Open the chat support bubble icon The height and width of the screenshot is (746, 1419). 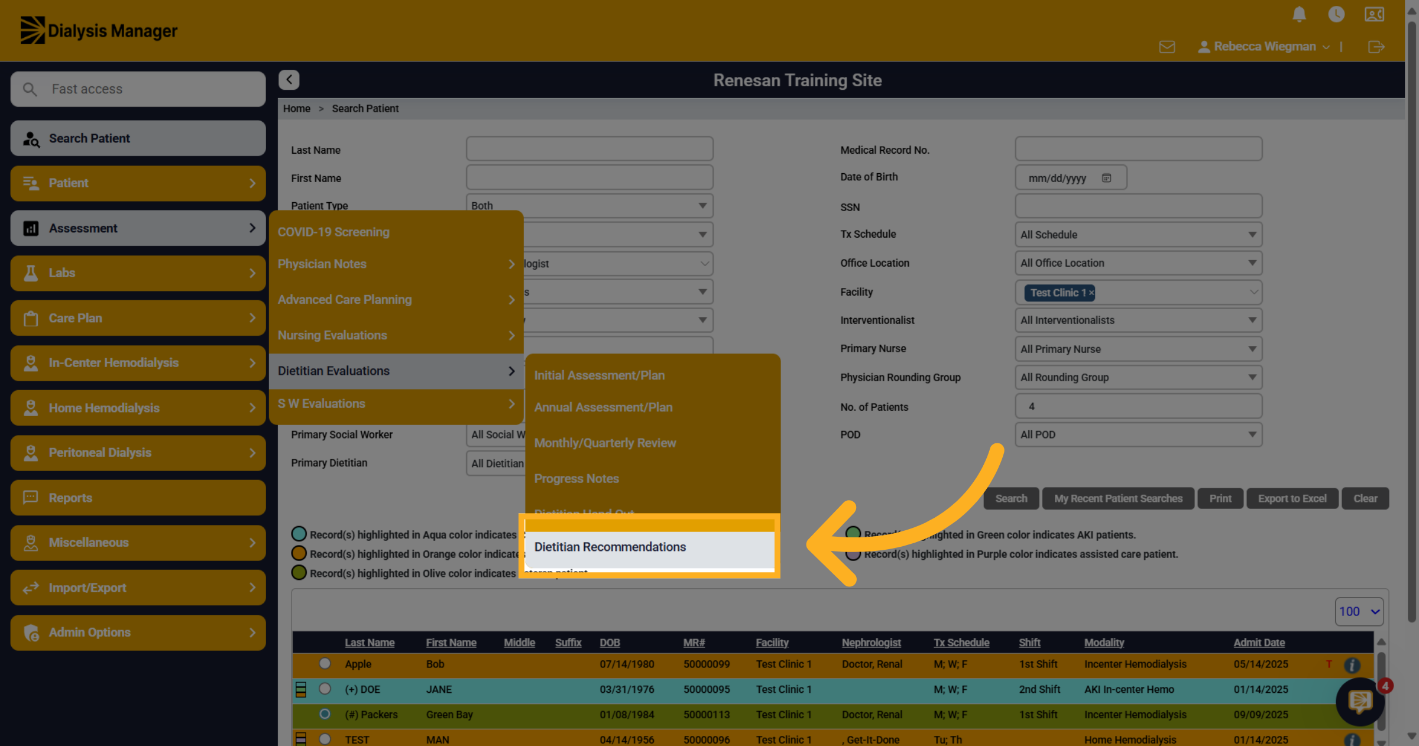coord(1360,702)
